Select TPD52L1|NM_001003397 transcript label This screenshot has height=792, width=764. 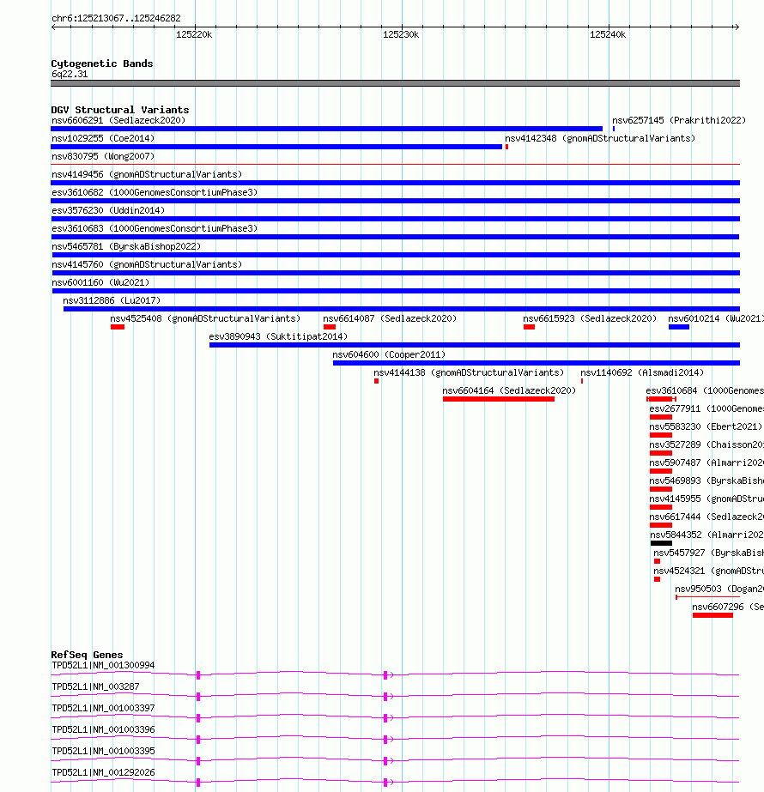coord(103,708)
